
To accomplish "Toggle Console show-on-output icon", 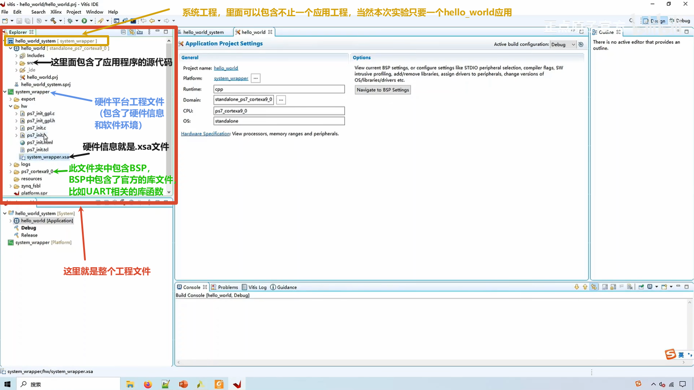I will [x=594, y=287].
